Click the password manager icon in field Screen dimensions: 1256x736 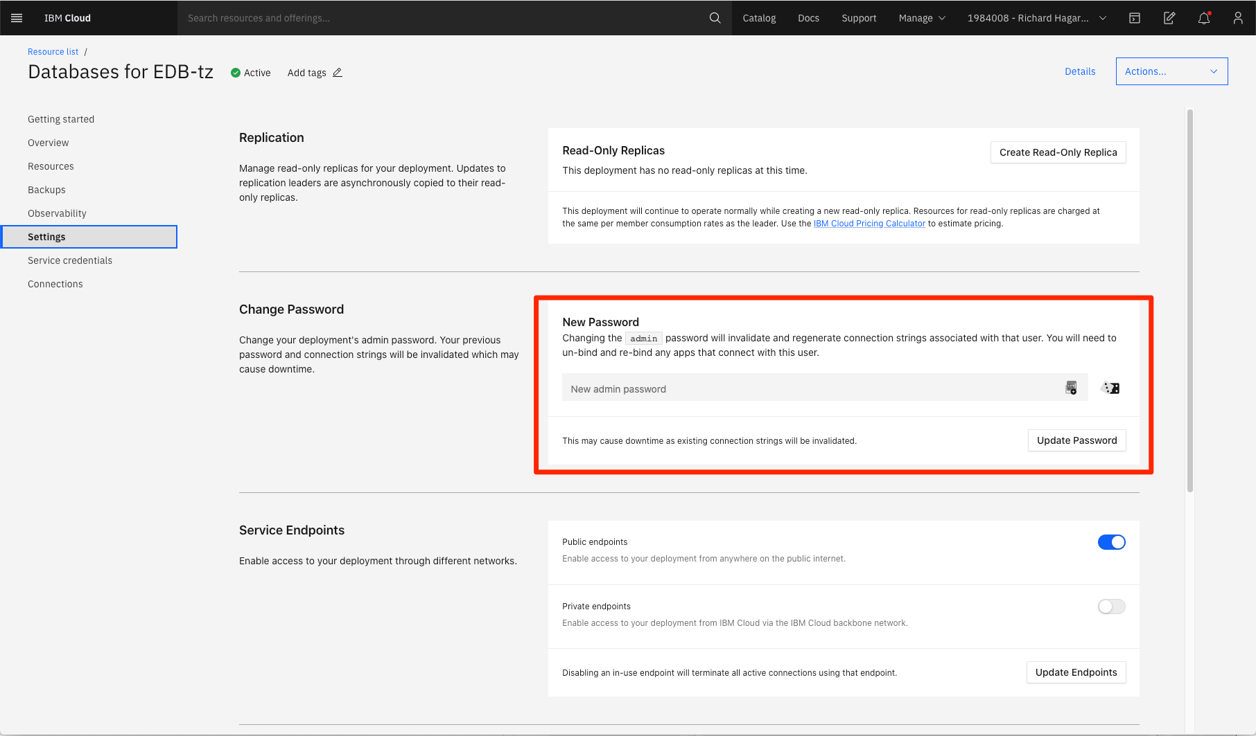[x=1071, y=388]
